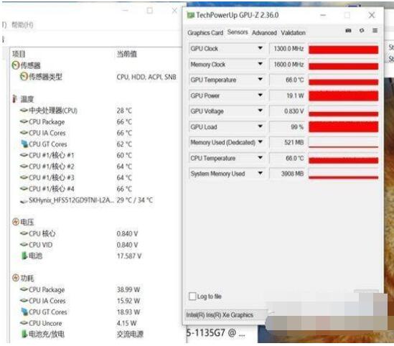
Task: Open the System Memory Used dropdown
Action: (x=261, y=174)
